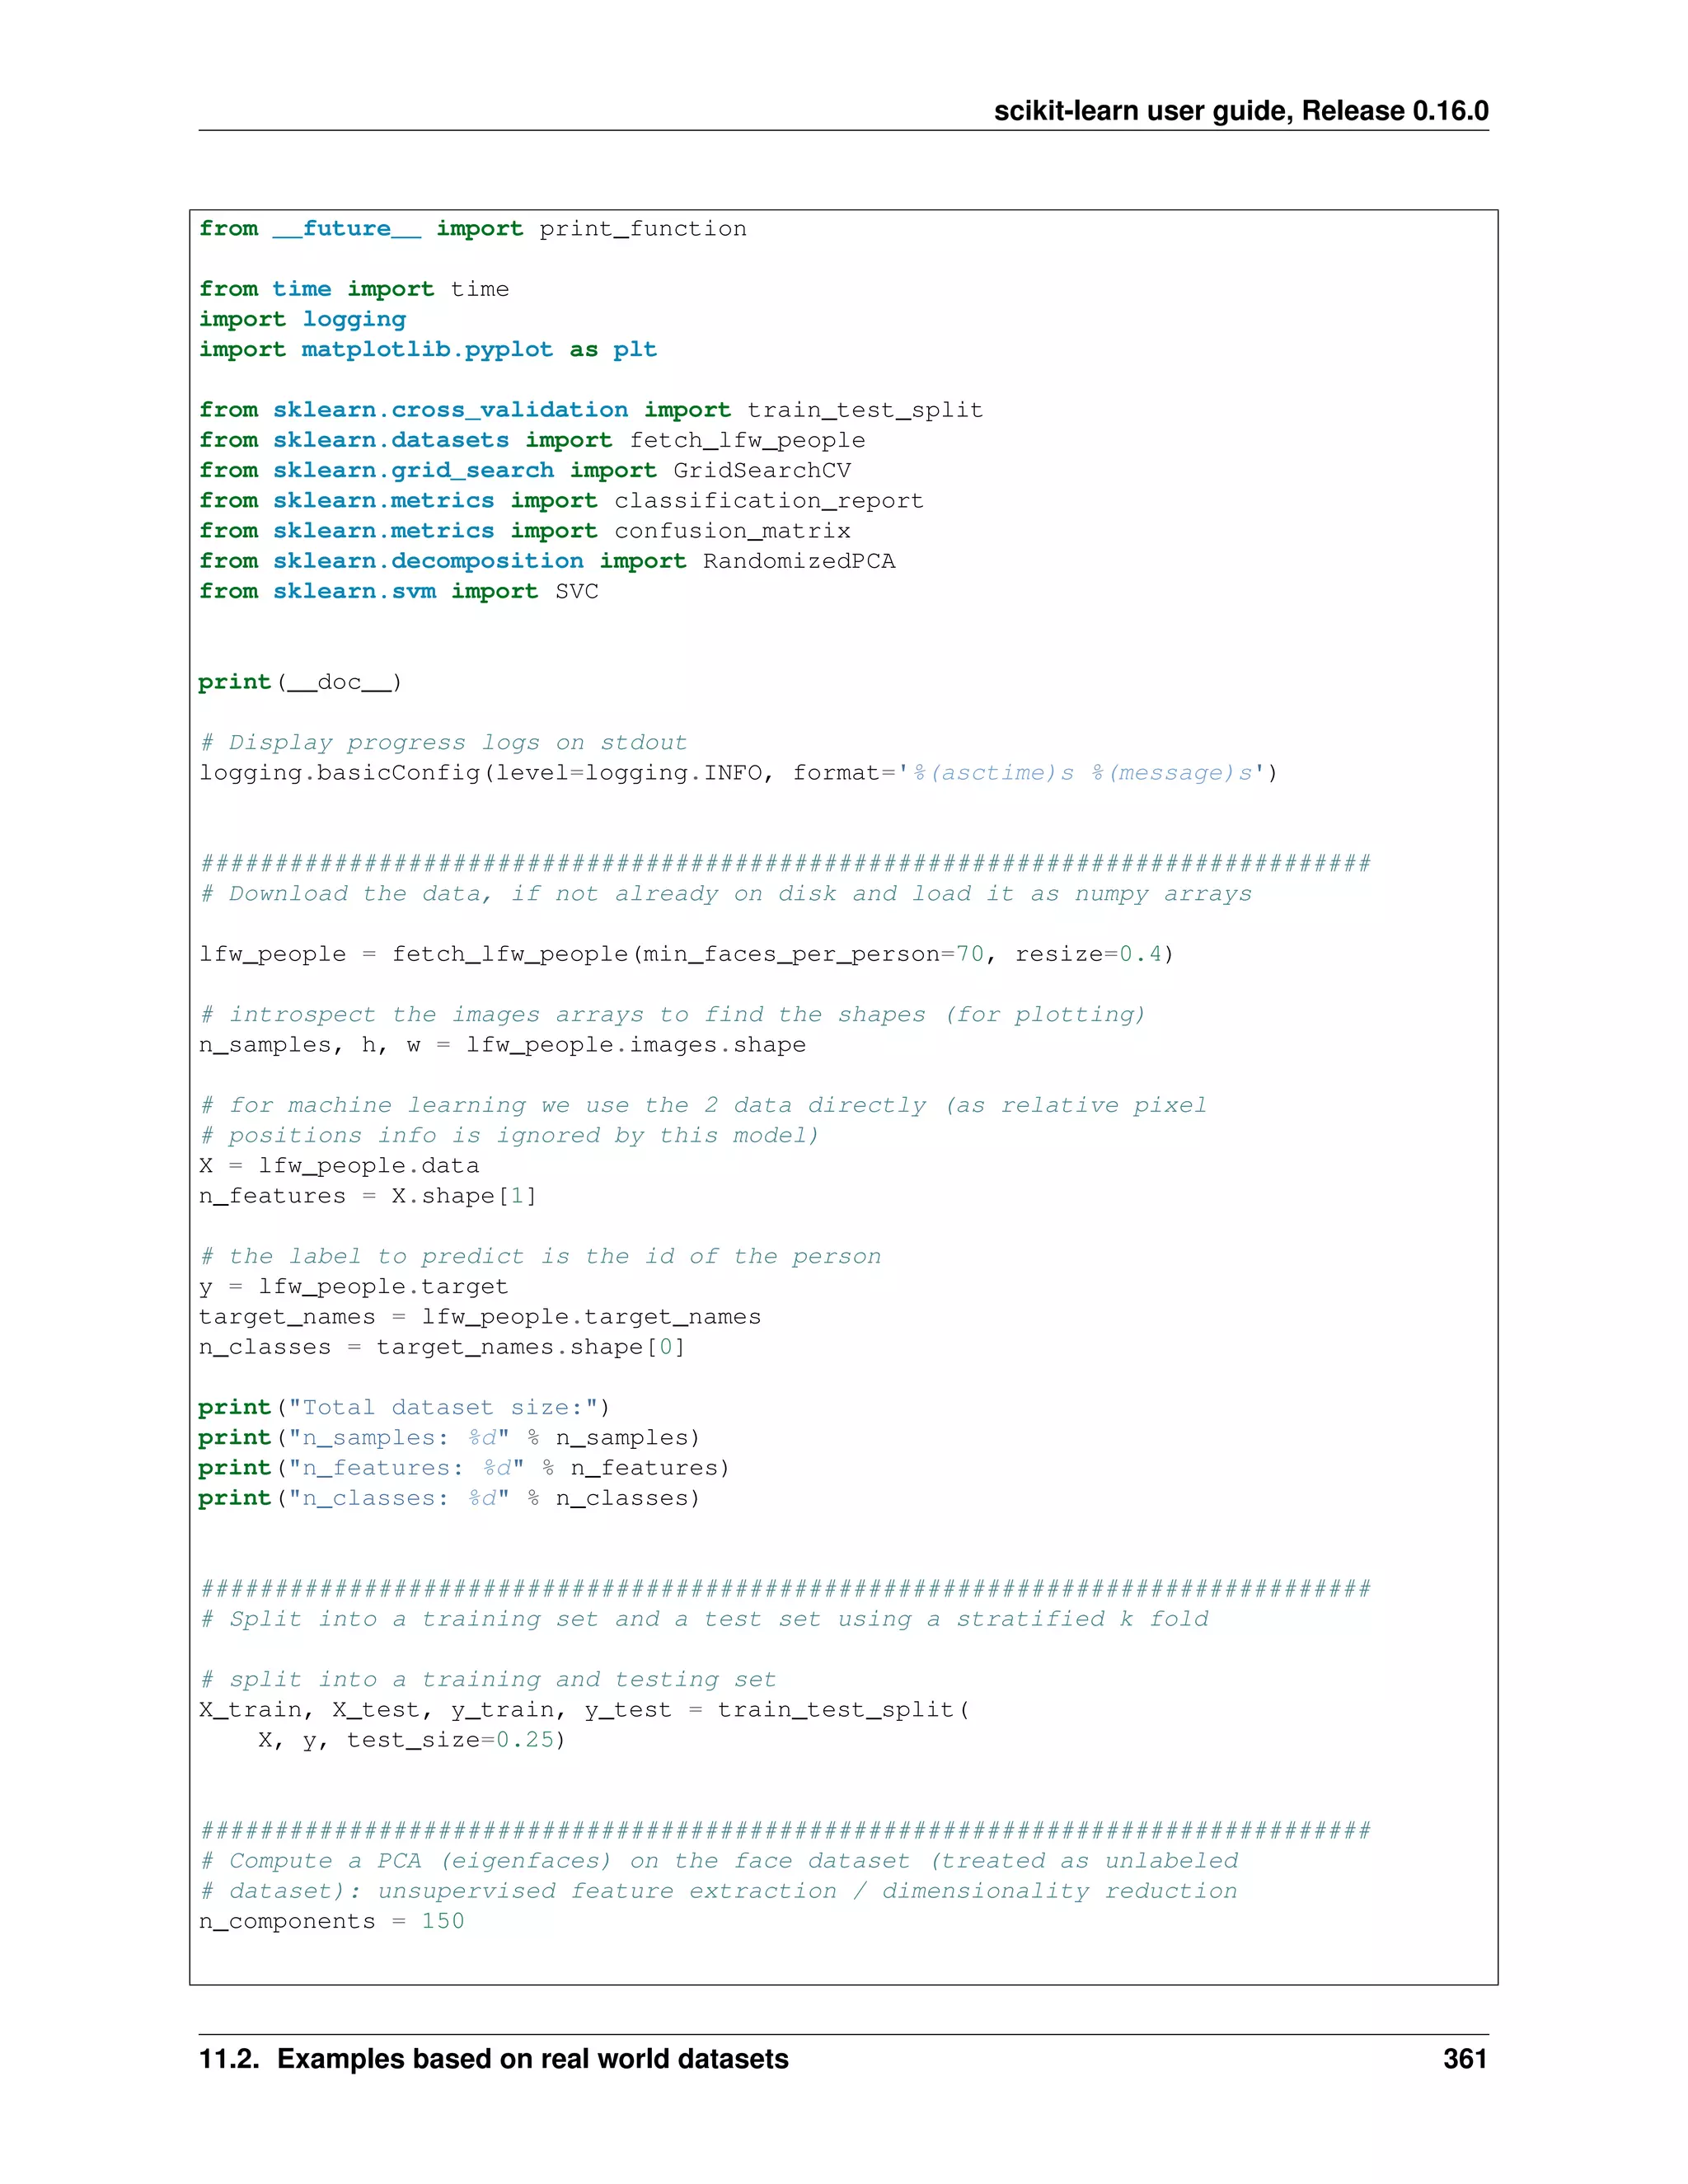
Task: Click 'n_classes = target_names.shape[0]' line
Action: pyautogui.click(x=442, y=1347)
